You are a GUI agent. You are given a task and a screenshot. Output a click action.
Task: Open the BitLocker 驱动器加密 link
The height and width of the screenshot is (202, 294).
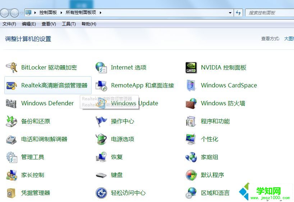coord(49,67)
